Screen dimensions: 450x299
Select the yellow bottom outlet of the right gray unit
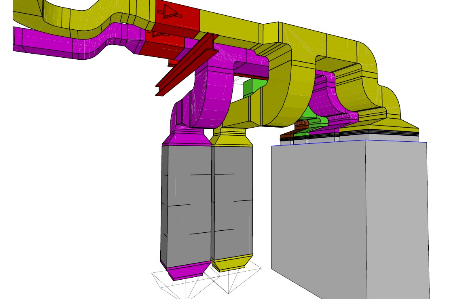231,263
